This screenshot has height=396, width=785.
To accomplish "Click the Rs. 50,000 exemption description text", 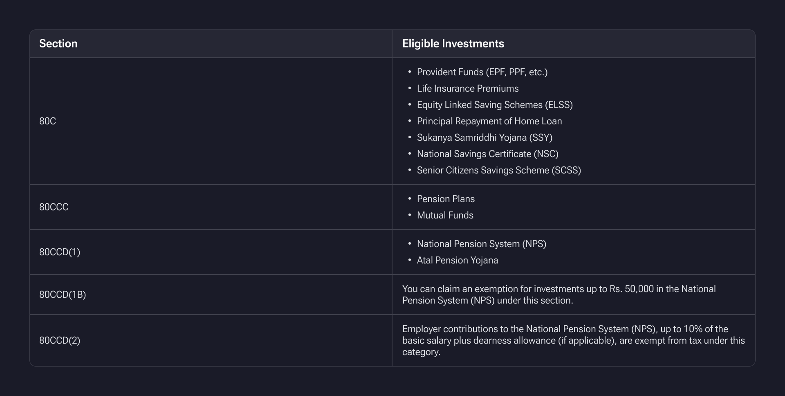I will 558,295.
